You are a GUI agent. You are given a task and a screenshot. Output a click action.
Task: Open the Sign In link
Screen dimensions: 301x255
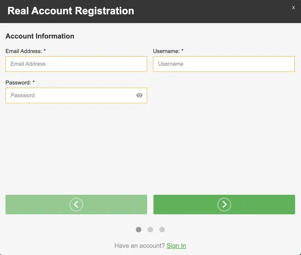(x=176, y=246)
